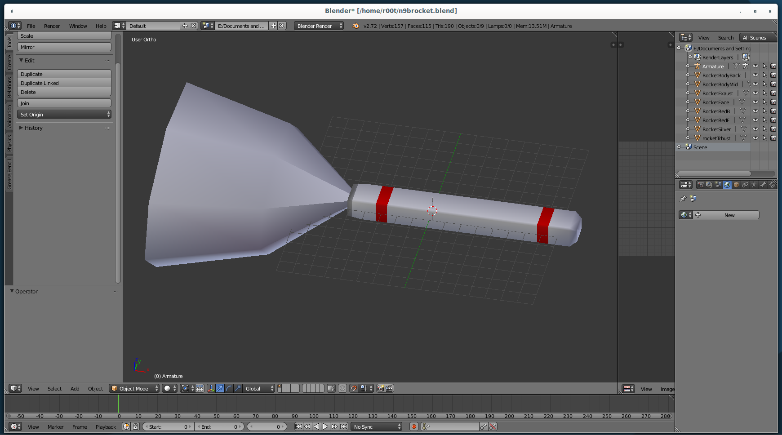
Task: Click the New world button
Action: point(727,215)
